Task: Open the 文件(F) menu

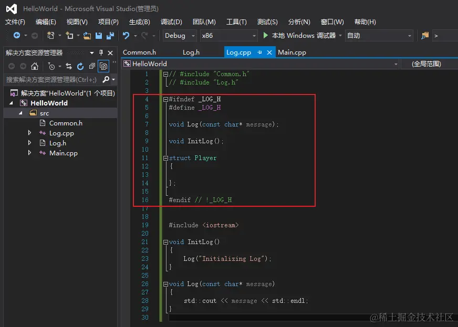Action: tap(15, 22)
